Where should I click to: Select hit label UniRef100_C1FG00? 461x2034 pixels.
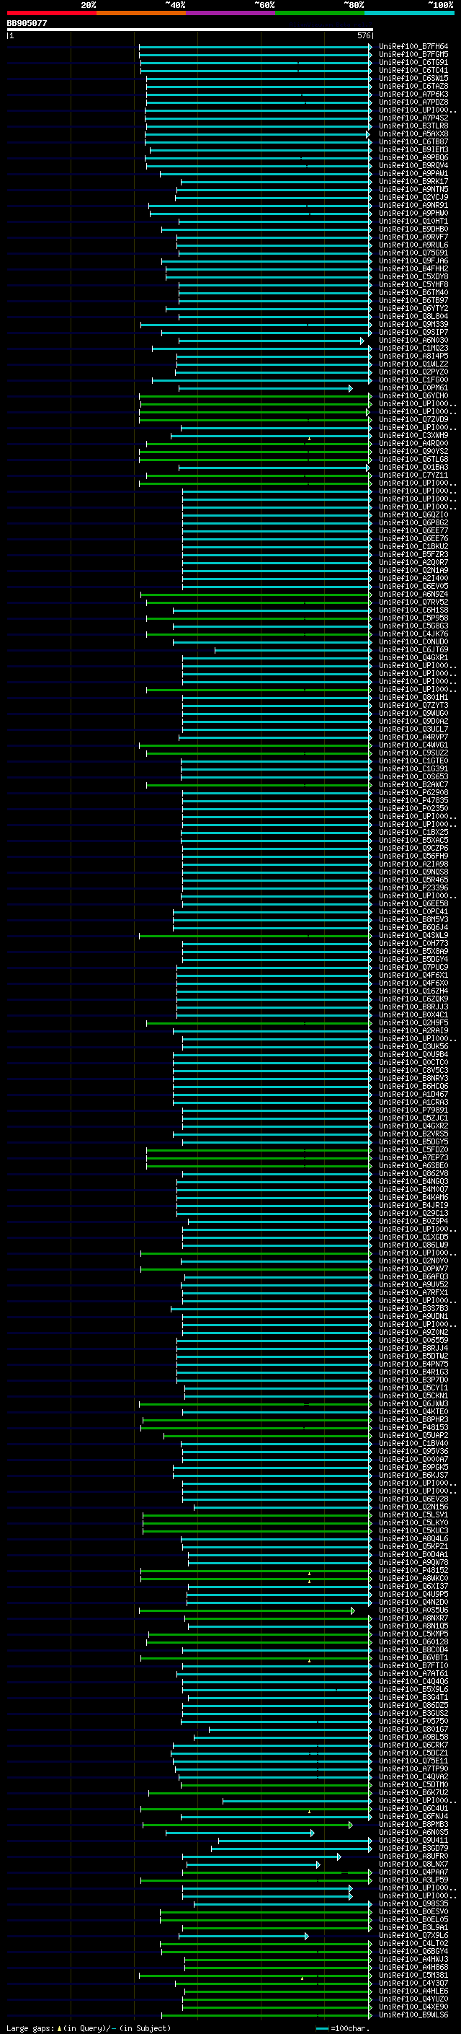[x=413, y=380]
